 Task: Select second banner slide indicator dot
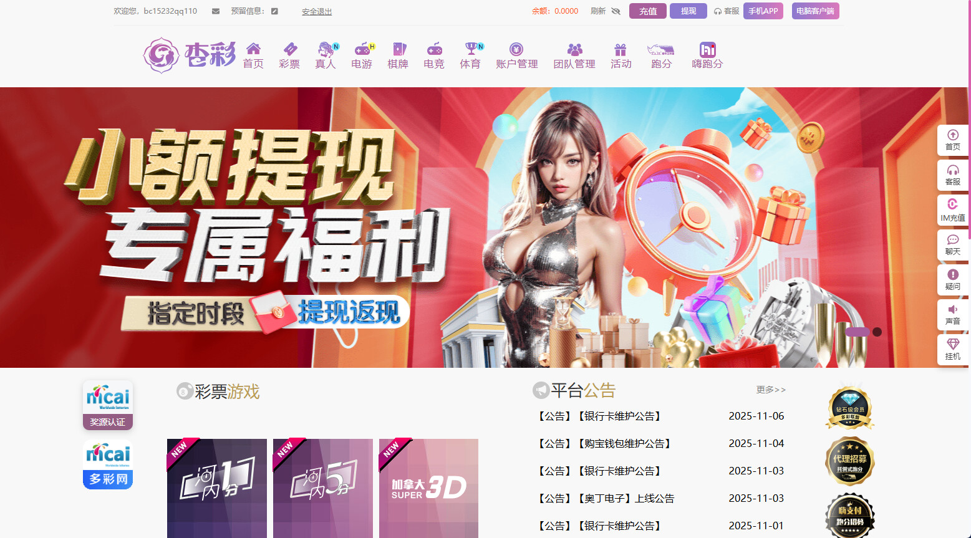[x=877, y=332]
